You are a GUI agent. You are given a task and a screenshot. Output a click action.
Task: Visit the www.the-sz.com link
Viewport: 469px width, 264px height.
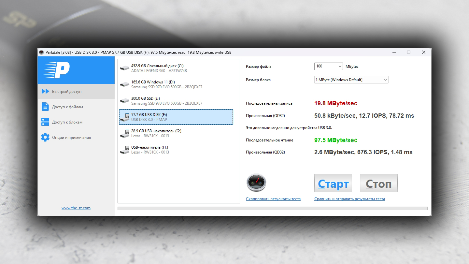pos(76,208)
